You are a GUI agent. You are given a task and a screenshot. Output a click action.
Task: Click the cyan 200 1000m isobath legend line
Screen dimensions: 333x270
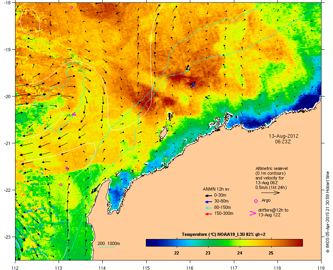click(106, 247)
